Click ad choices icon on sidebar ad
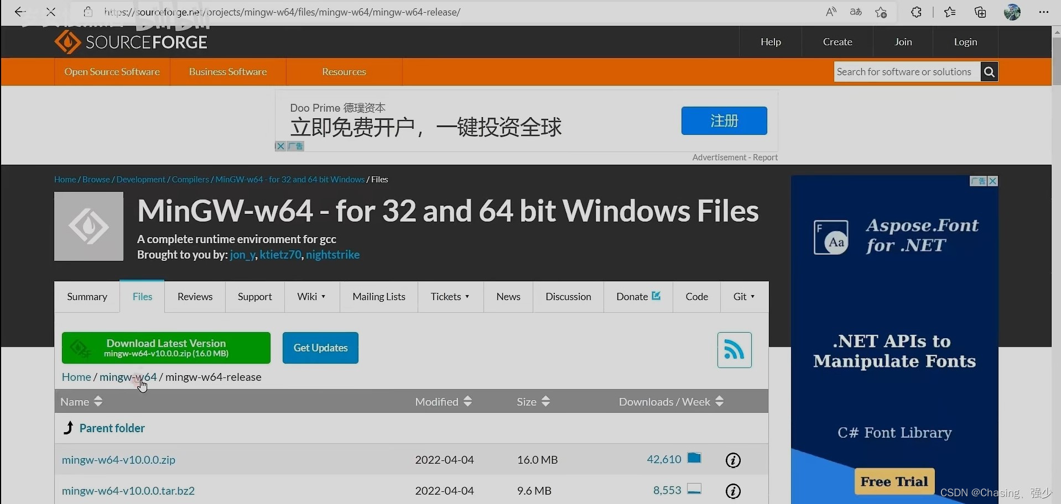The height and width of the screenshot is (504, 1061). click(x=979, y=181)
